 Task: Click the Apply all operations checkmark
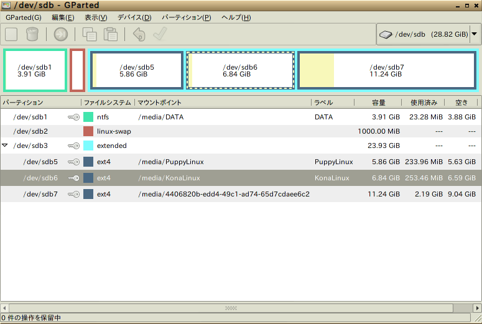[160, 34]
